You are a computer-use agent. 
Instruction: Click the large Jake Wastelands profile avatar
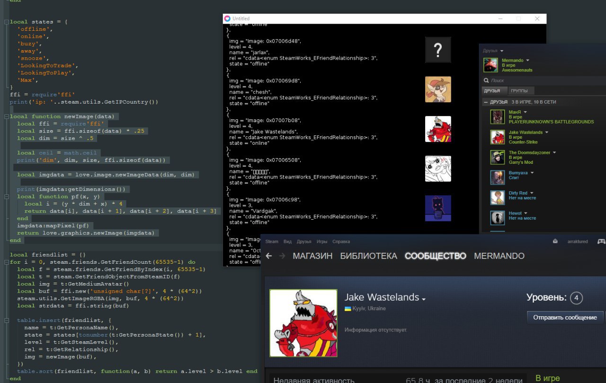coord(303,323)
